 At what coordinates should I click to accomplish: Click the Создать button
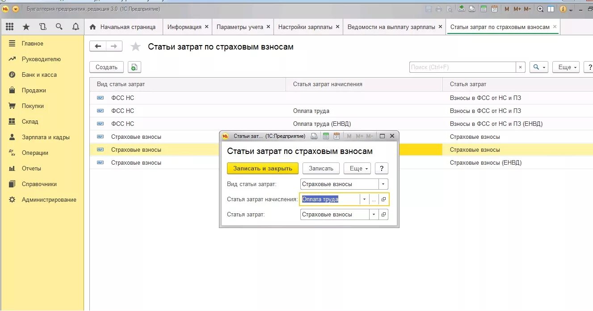point(106,67)
